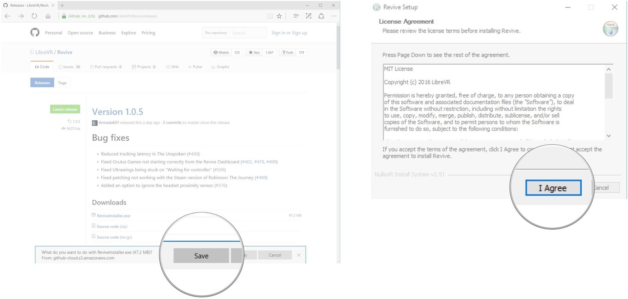This screenshot has height=299, width=628.
Task: Click license text scrollbar down arrow
Action: pos(609,136)
